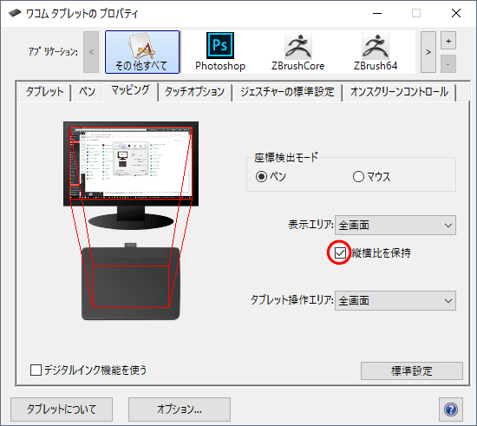Image resolution: width=477 pixels, height=426 pixels.
Task: Choose the ZBrush64 application icon
Action: tap(376, 52)
